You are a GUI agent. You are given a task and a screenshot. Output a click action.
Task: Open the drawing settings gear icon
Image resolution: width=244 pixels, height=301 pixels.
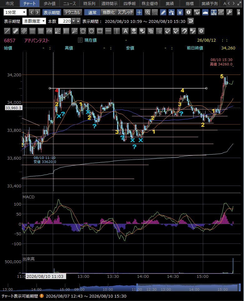(201, 31)
